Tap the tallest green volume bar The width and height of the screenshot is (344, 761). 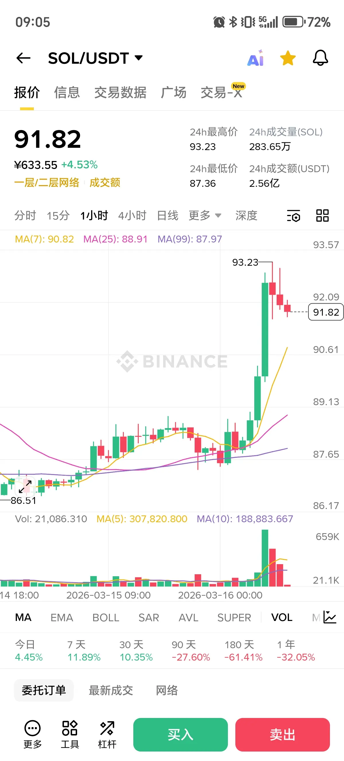[x=265, y=558]
